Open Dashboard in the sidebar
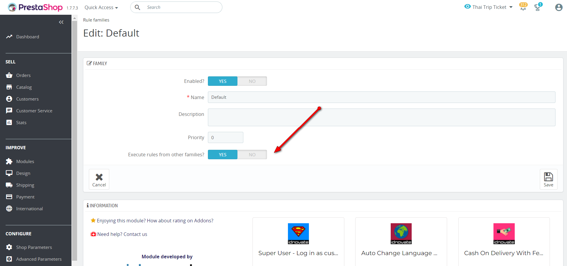The width and height of the screenshot is (567, 266). (x=27, y=37)
